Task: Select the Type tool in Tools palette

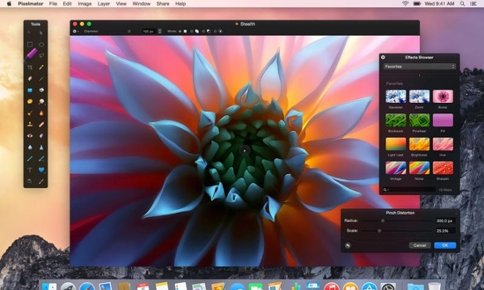Action: 30,170
